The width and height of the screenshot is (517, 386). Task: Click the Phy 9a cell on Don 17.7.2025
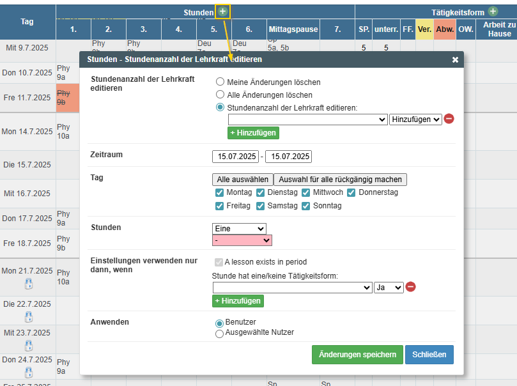[68, 219]
